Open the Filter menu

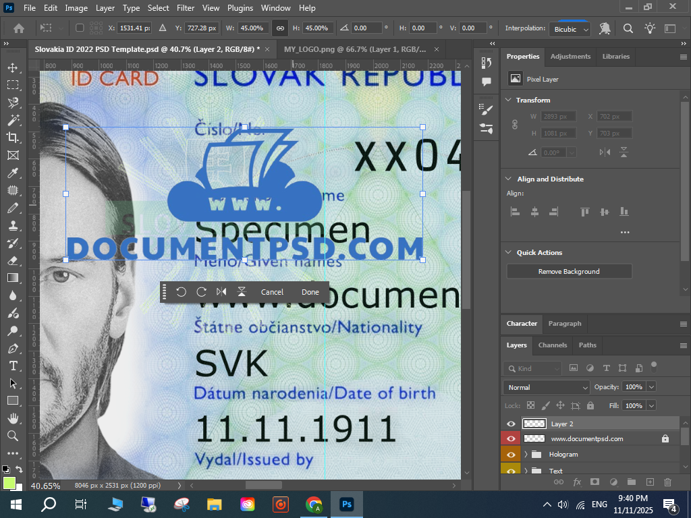[x=186, y=8]
